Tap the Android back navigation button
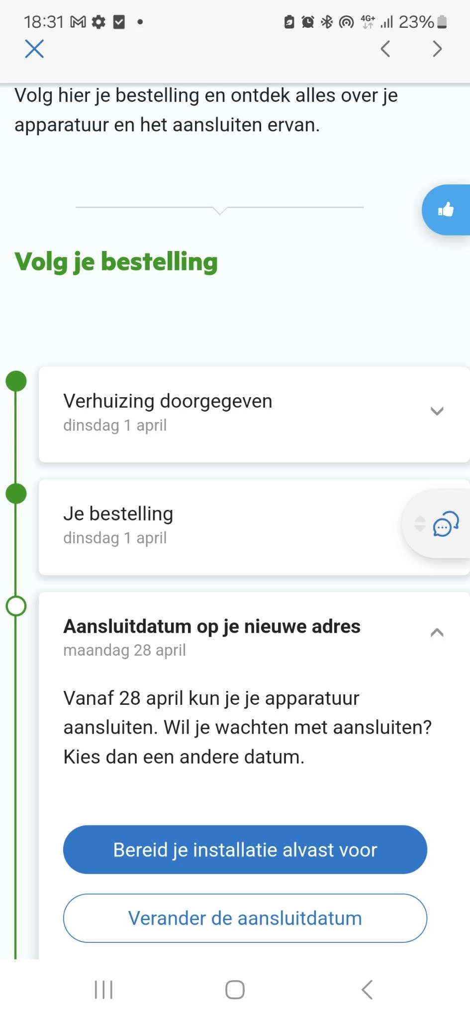470x1018 pixels. coord(367,989)
